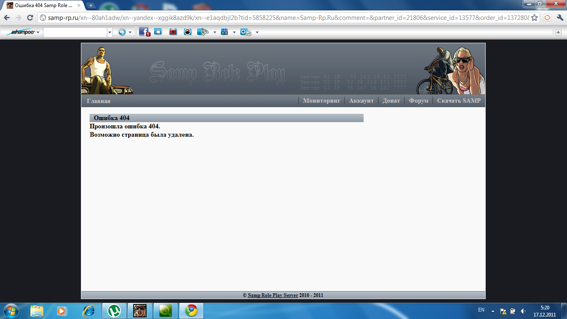Click the Server 03 IP address text

coord(353,88)
